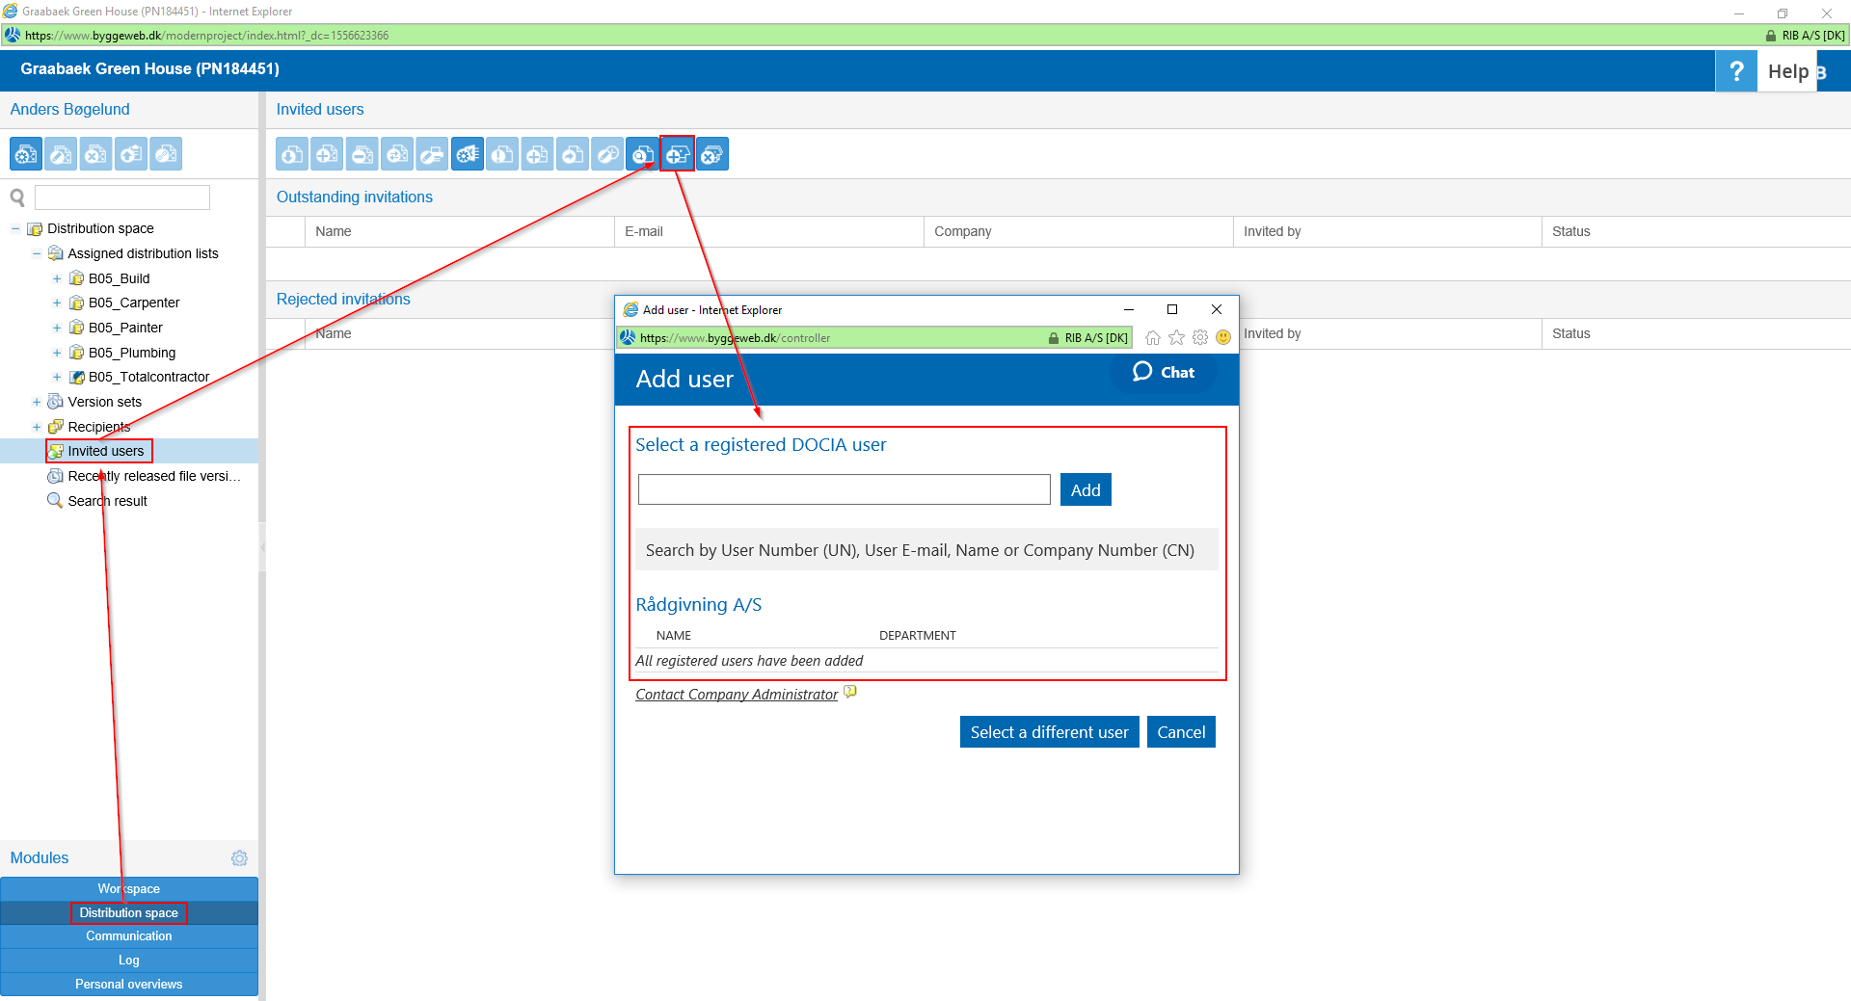Screen dimensions: 1851x1001
Task: Collapse the Assigned distribution lists node
Action: (37, 253)
